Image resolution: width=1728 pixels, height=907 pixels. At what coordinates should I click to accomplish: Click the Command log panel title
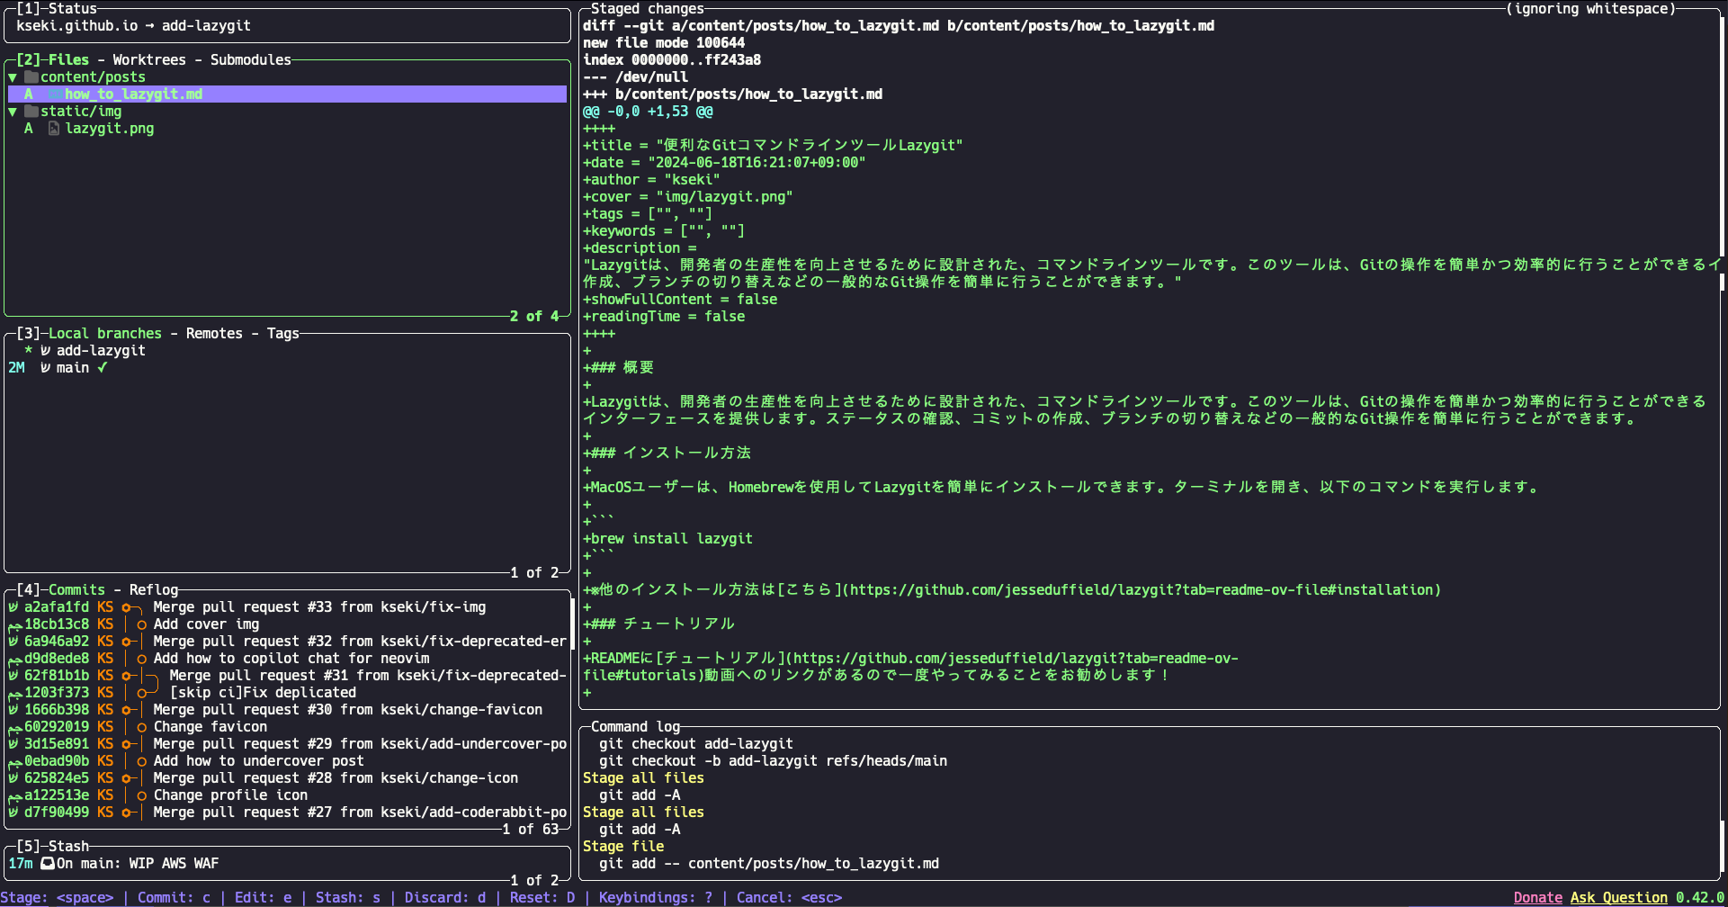pos(636,727)
